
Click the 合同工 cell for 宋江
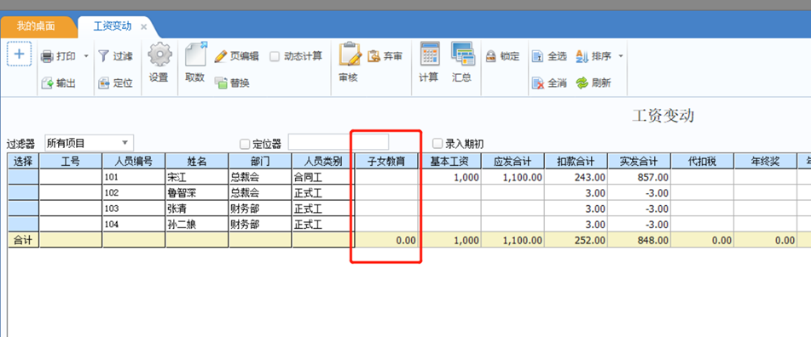click(323, 178)
